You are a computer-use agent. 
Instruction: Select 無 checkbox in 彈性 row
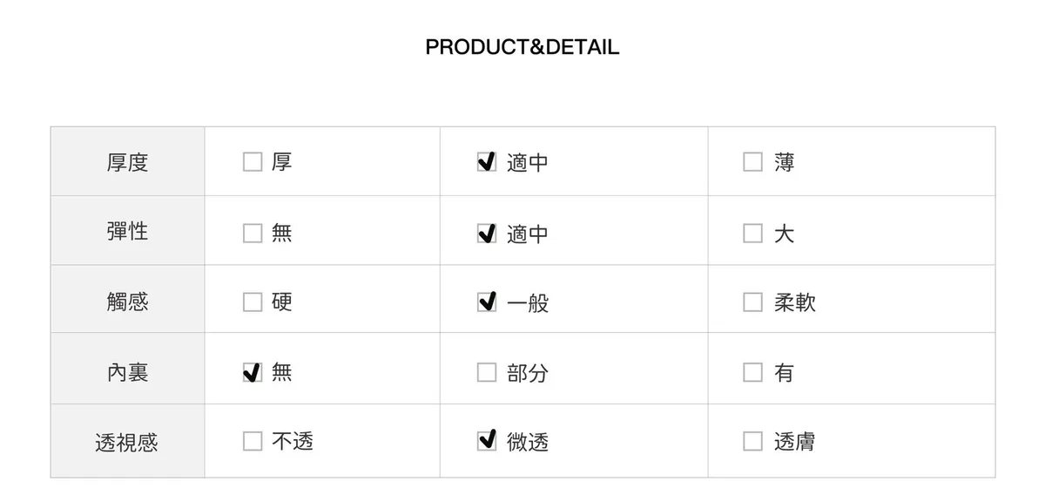[253, 234]
